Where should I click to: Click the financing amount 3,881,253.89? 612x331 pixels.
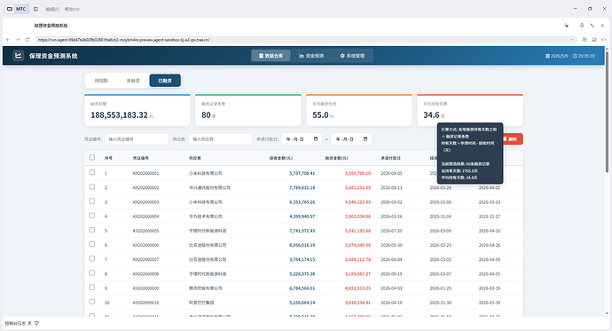click(x=358, y=188)
